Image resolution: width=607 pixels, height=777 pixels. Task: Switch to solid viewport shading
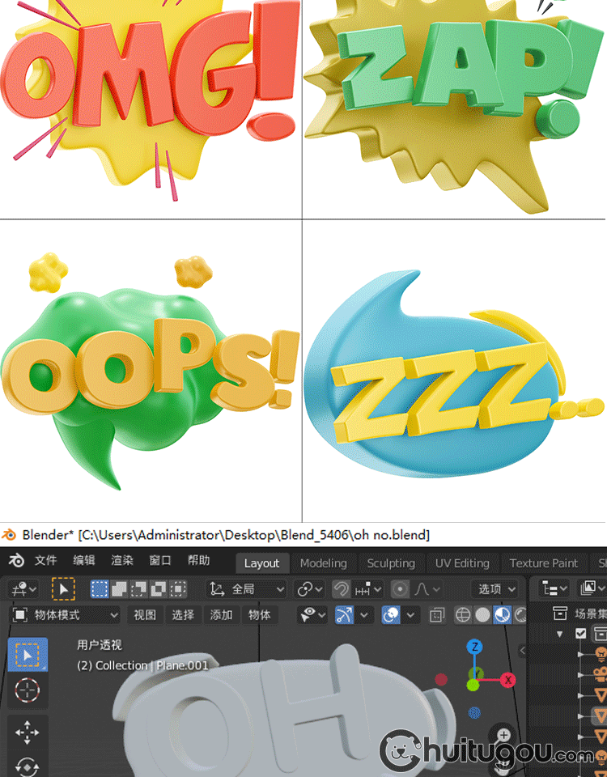tap(483, 615)
